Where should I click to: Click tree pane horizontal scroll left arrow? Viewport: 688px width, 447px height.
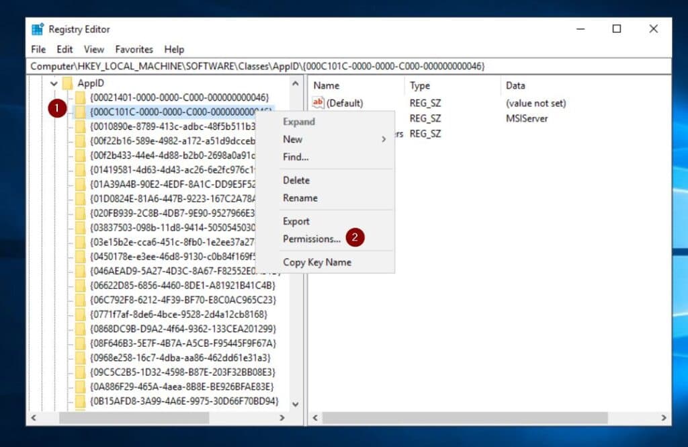point(34,417)
